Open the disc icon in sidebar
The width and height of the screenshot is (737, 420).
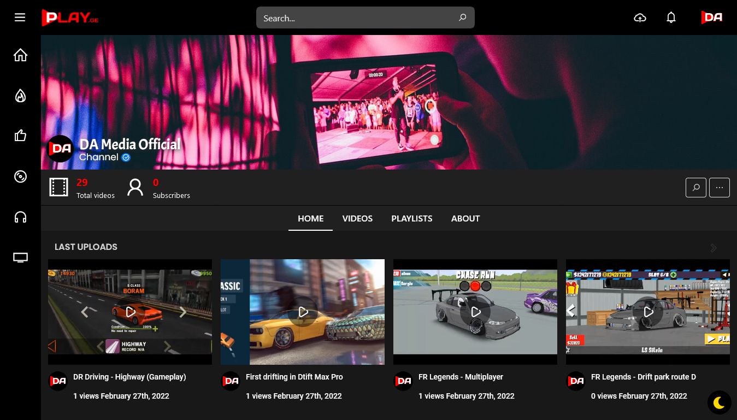pyautogui.click(x=20, y=177)
